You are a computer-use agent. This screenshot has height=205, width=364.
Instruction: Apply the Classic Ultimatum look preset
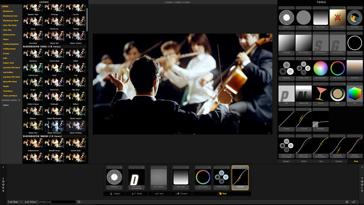coord(54,127)
